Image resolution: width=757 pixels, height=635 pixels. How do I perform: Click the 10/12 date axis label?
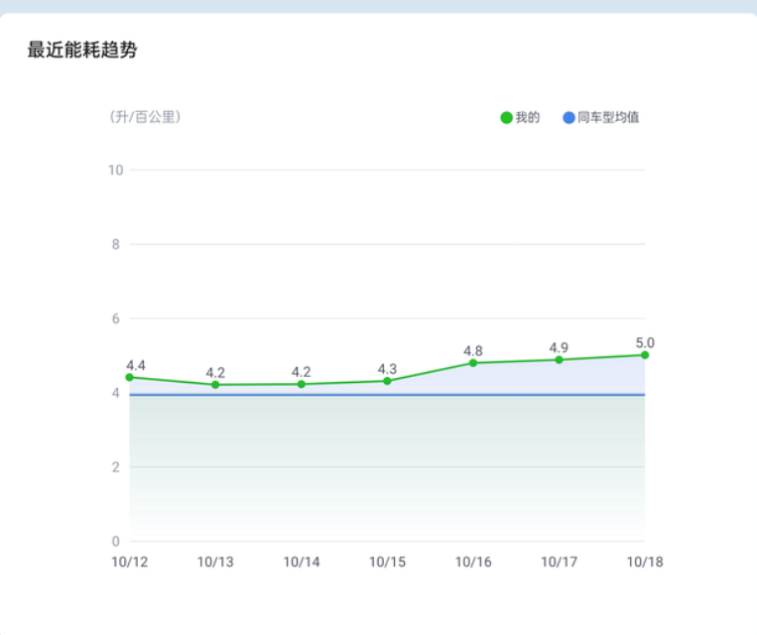pos(129,562)
